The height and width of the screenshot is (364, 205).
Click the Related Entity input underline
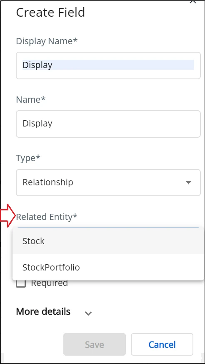tap(108, 227)
